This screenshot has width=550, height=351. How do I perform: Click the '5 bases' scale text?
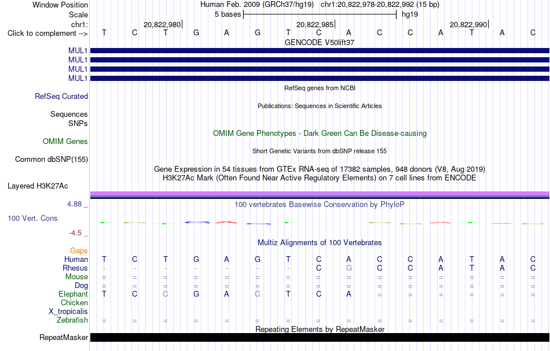click(228, 14)
